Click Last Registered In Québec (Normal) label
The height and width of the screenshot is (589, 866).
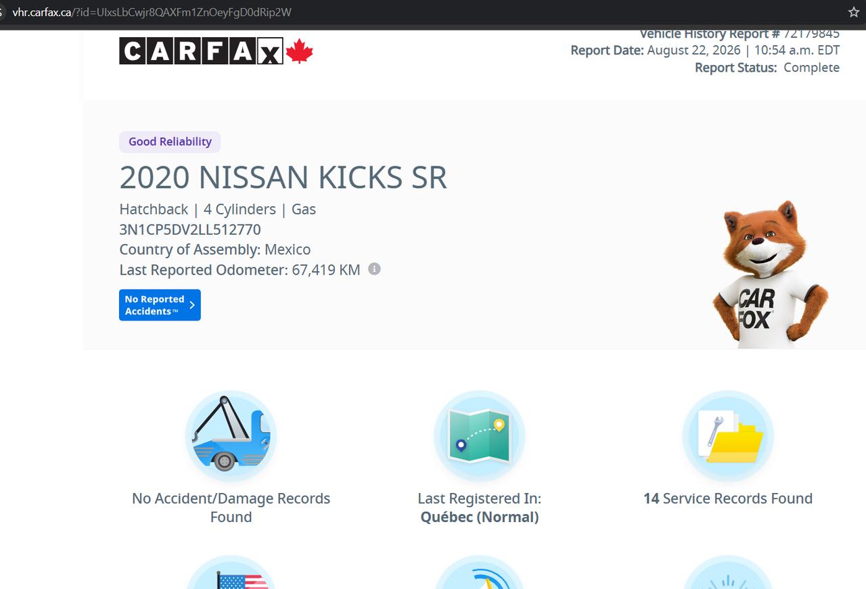pyautogui.click(x=480, y=508)
